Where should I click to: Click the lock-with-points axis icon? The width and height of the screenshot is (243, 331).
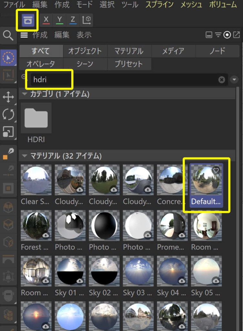[x=8, y=277]
